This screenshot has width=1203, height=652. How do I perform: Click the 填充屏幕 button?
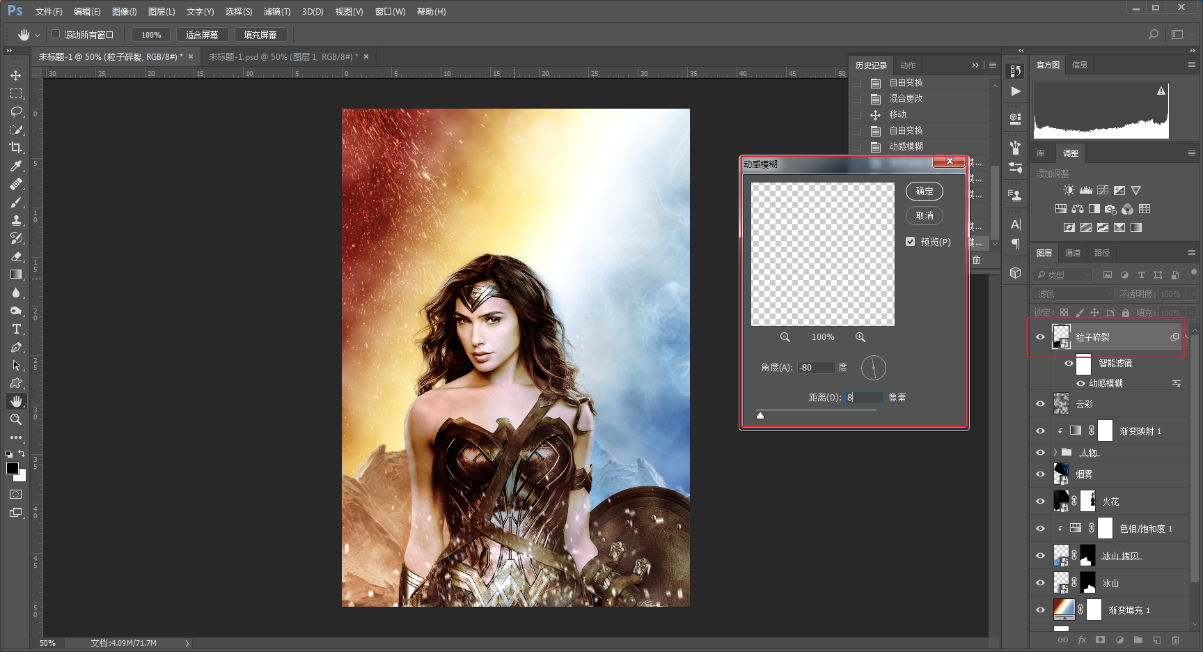[x=260, y=35]
